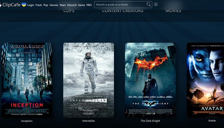Open the Pop menu item
This screenshot has height=128, width=224.
(x=46, y=5)
